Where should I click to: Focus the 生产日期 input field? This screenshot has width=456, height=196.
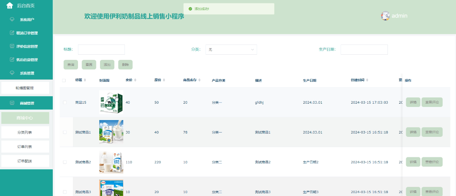click(x=364, y=50)
